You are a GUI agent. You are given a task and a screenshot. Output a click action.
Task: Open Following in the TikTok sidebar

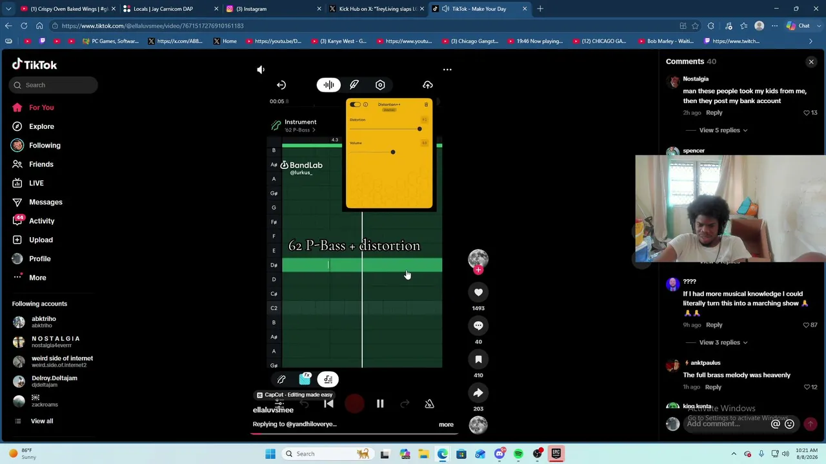pyautogui.click(x=45, y=146)
